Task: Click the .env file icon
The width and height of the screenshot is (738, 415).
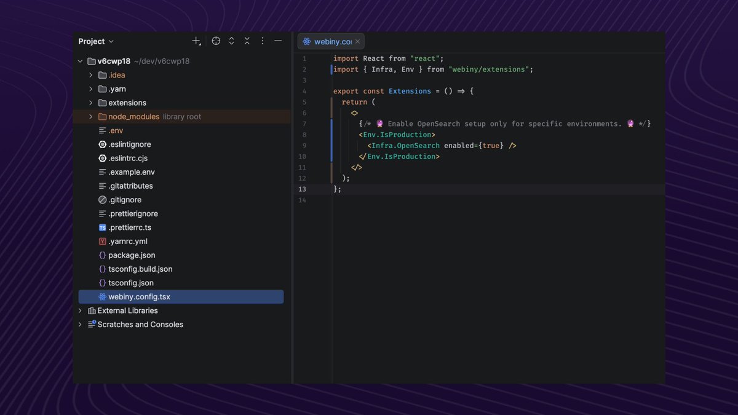Action: click(x=103, y=130)
